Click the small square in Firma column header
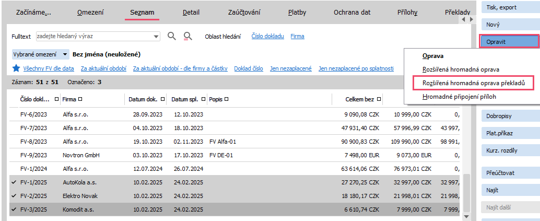 (x=80, y=99)
